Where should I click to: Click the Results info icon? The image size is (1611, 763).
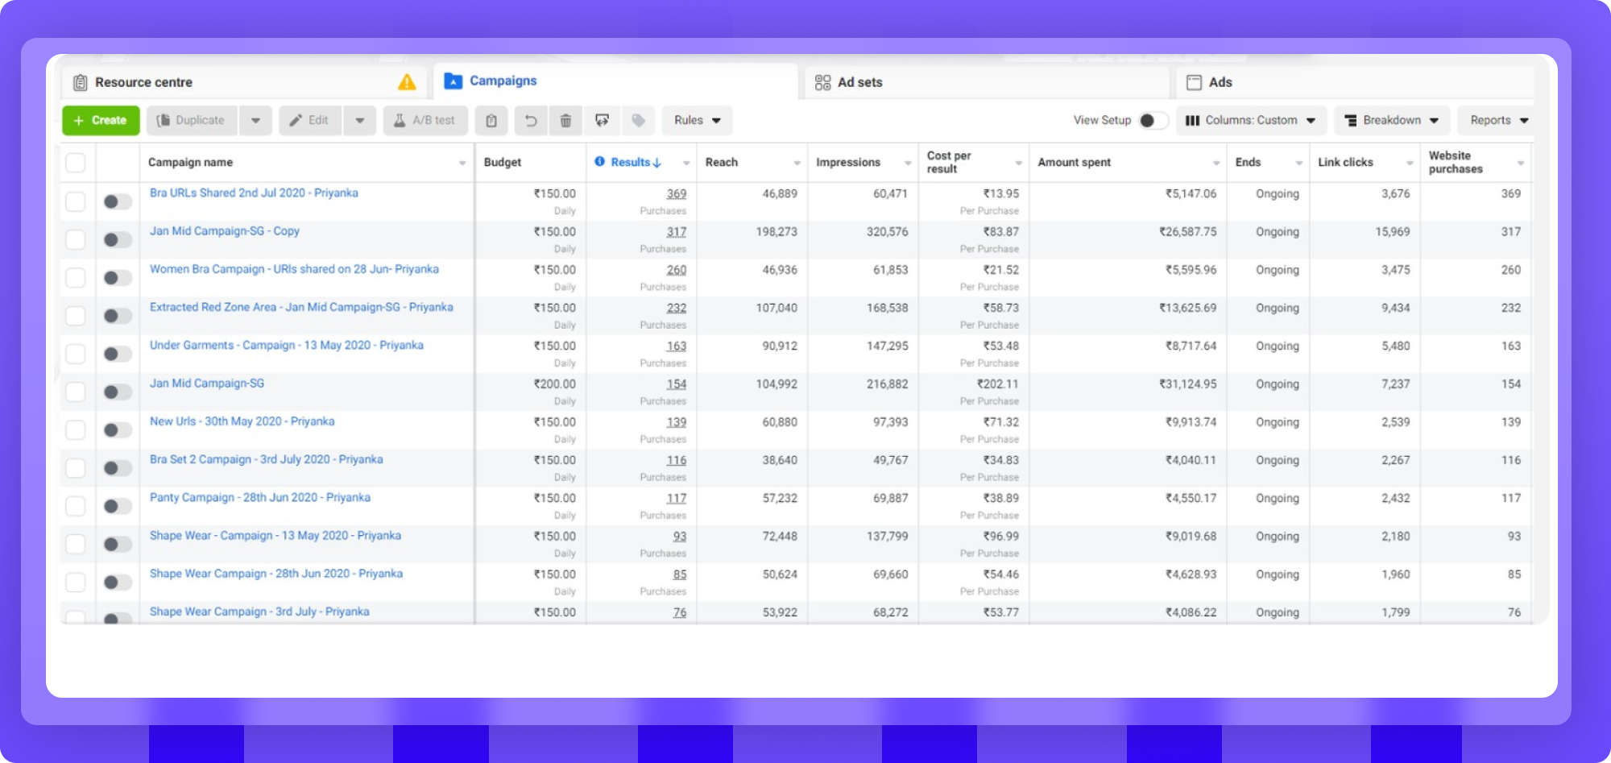pyautogui.click(x=599, y=162)
